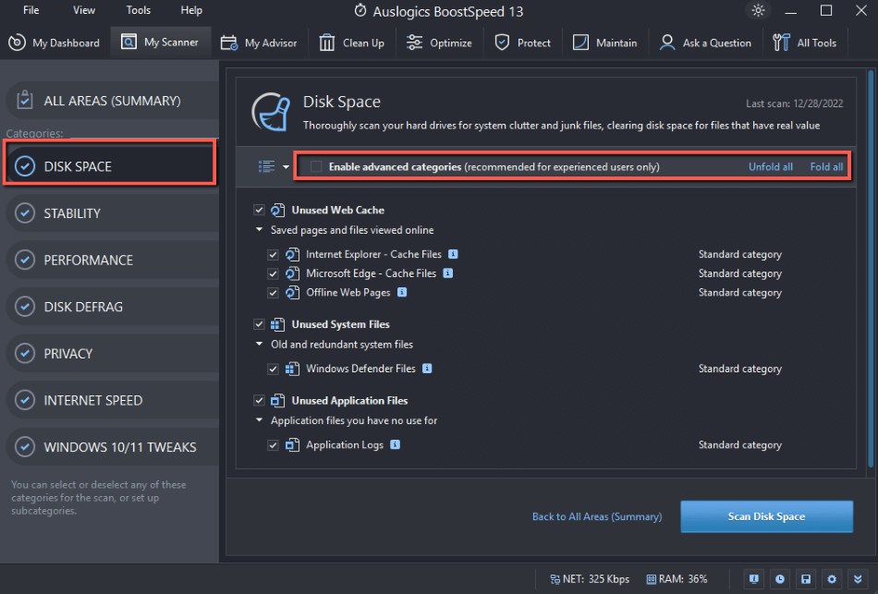
Task: Click the Unused Application Files category icon
Action: pyautogui.click(x=278, y=401)
